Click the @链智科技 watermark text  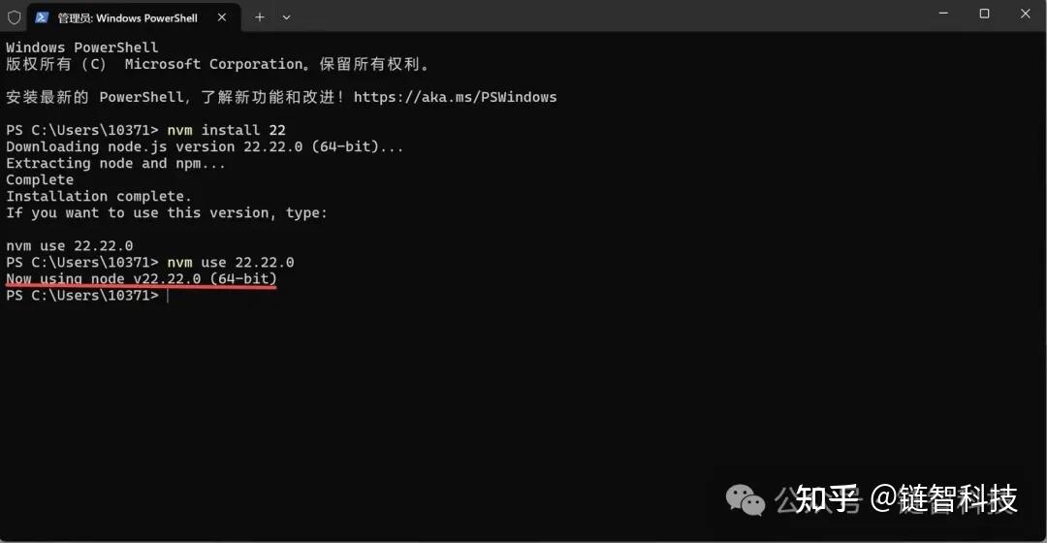[943, 499]
